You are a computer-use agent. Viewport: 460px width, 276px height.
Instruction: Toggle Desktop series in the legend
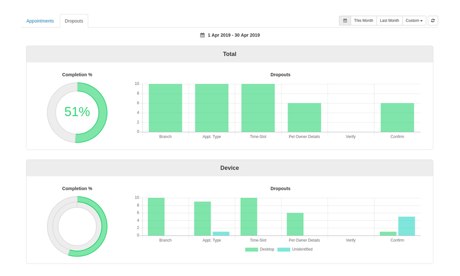coord(267,249)
